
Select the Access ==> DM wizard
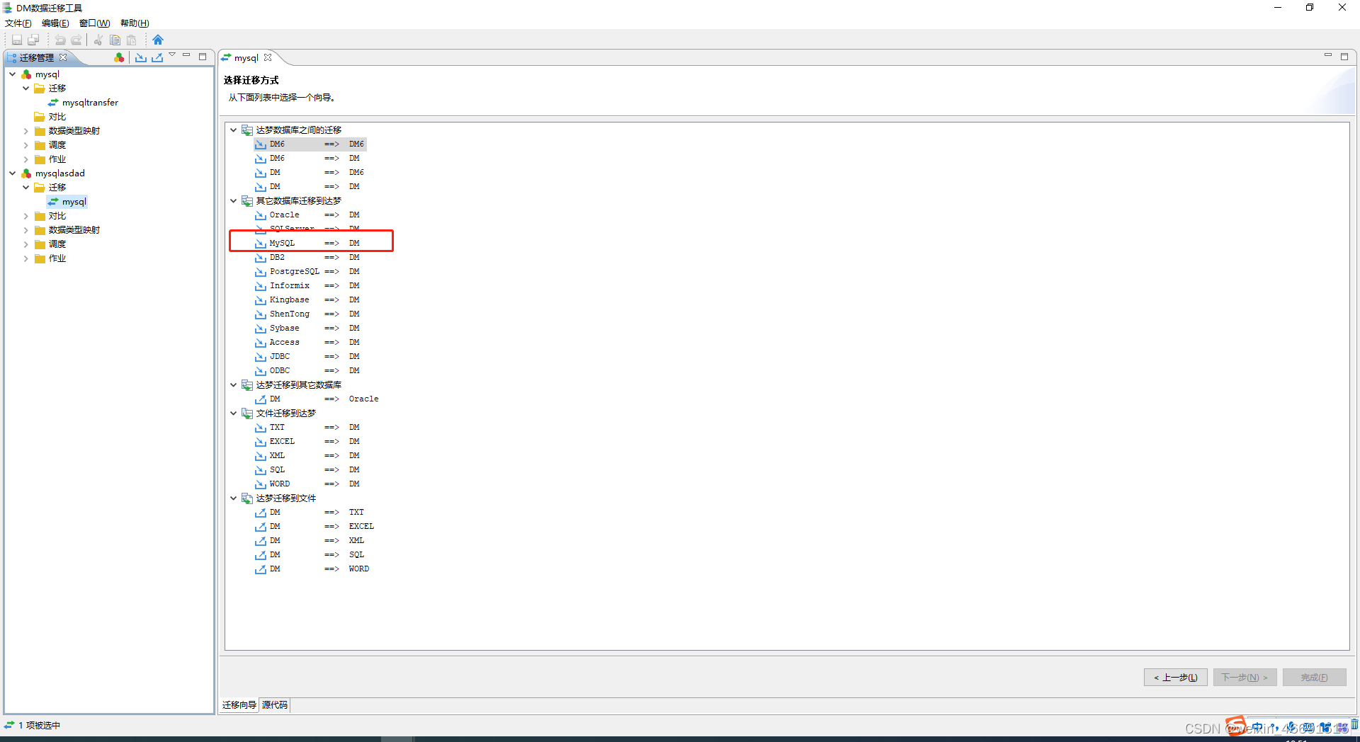click(x=308, y=343)
